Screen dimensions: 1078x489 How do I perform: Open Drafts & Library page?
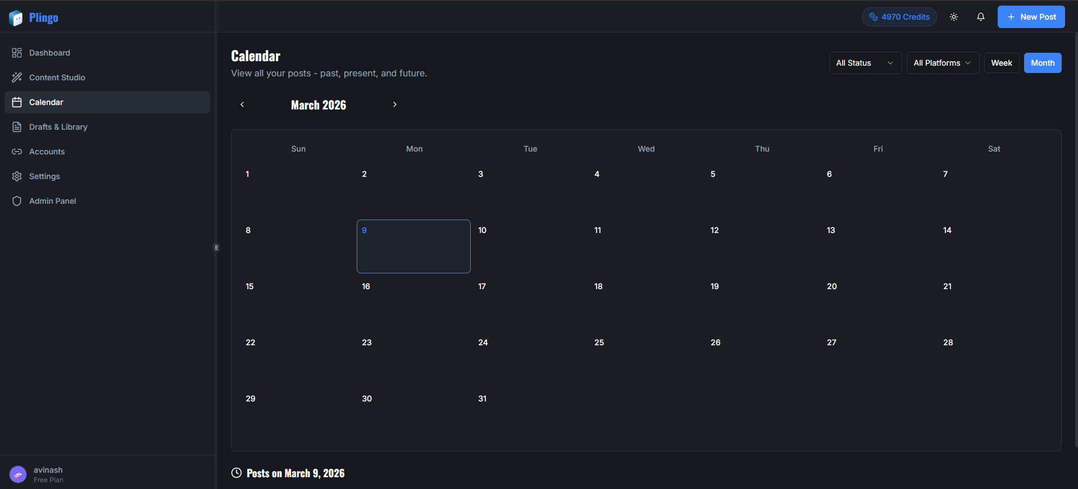pyautogui.click(x=107, y=127)
